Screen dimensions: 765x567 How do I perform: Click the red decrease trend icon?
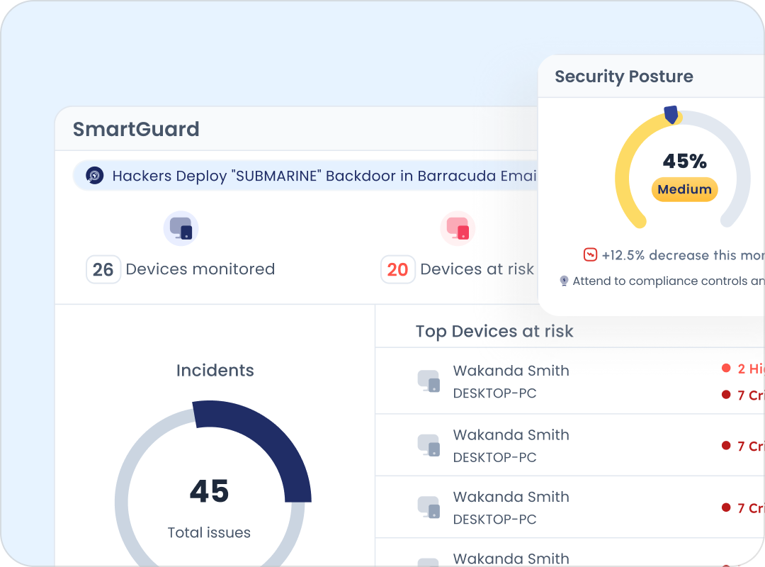click(590, 254)
